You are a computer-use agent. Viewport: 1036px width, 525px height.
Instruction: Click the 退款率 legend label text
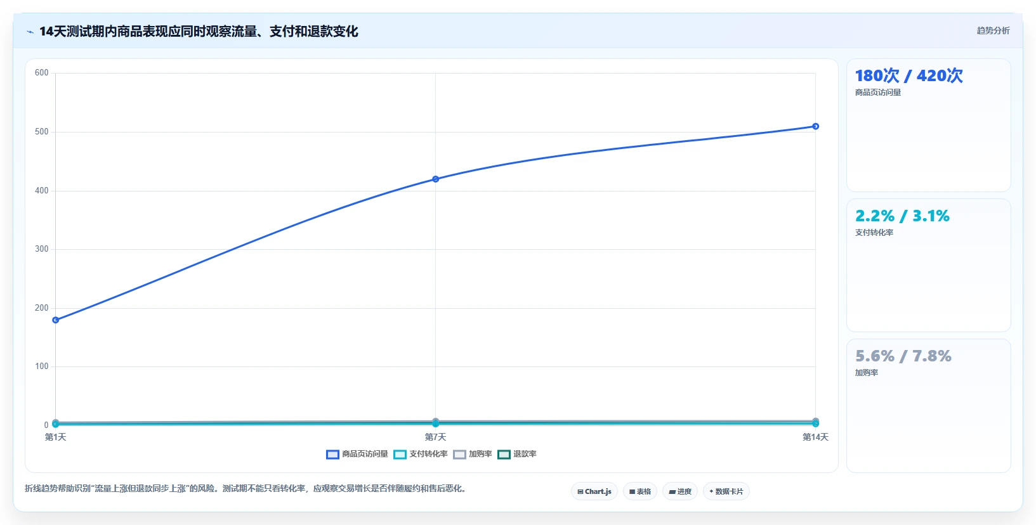(x=525, y=454)
